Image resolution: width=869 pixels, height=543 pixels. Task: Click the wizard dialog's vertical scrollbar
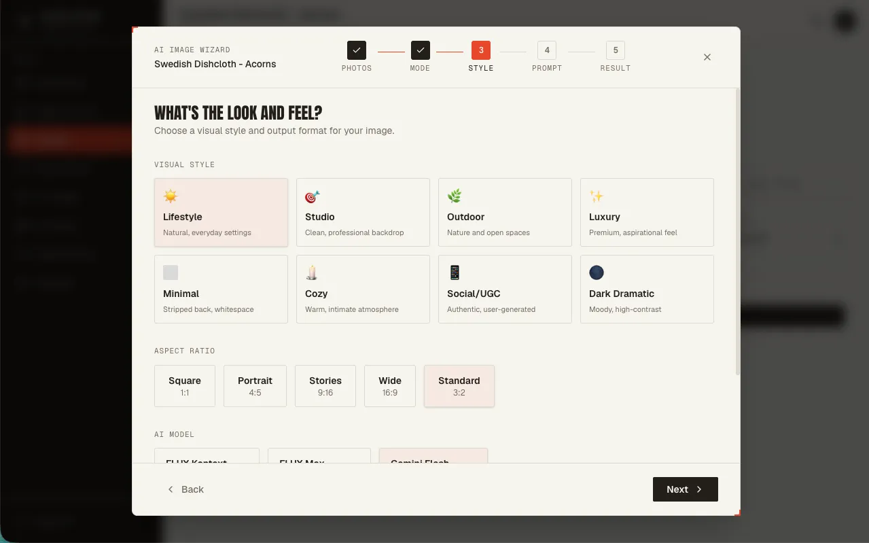(738, 231)
